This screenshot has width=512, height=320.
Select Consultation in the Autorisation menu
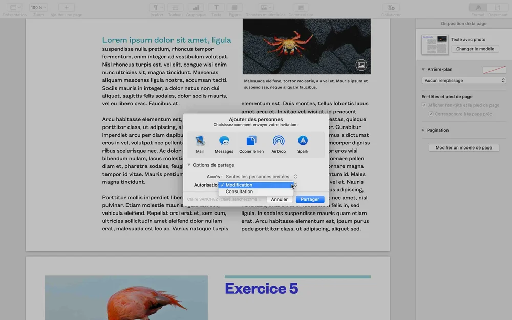[256, 191]
